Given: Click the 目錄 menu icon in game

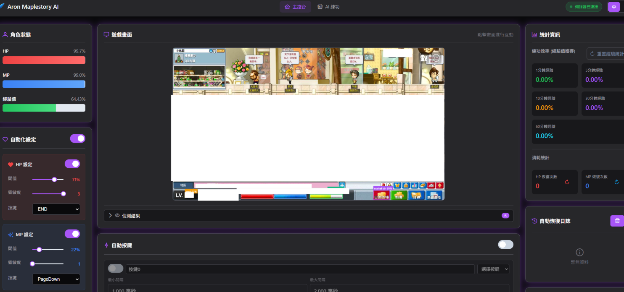Looking at the screenshot, I should click(x=416, y=196).
